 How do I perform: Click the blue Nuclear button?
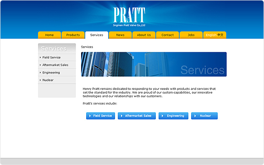point(204,116)
